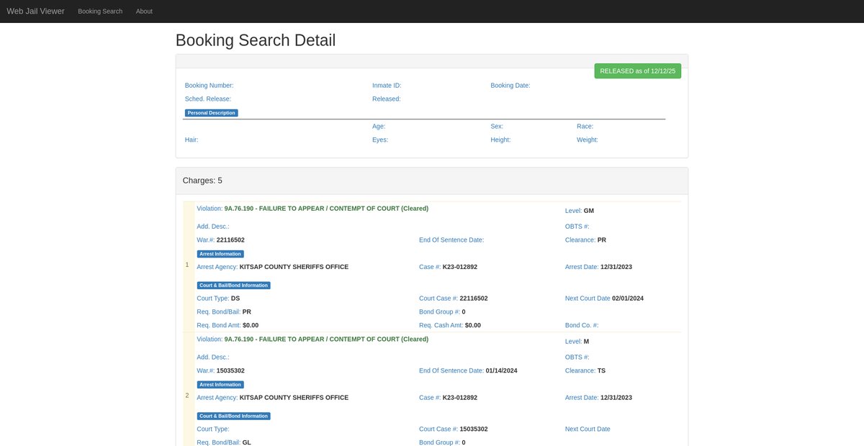Image resolution: width=864 pixels, height=446 pixels.
Task: Click the Level: GM field
Action: (x=580, y=211)
